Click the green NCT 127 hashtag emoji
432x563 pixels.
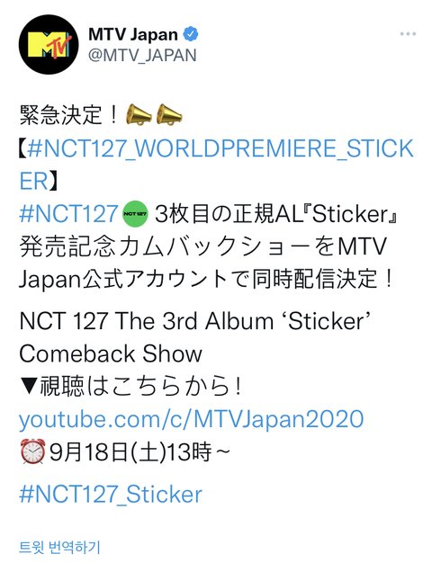coord(135,214)
